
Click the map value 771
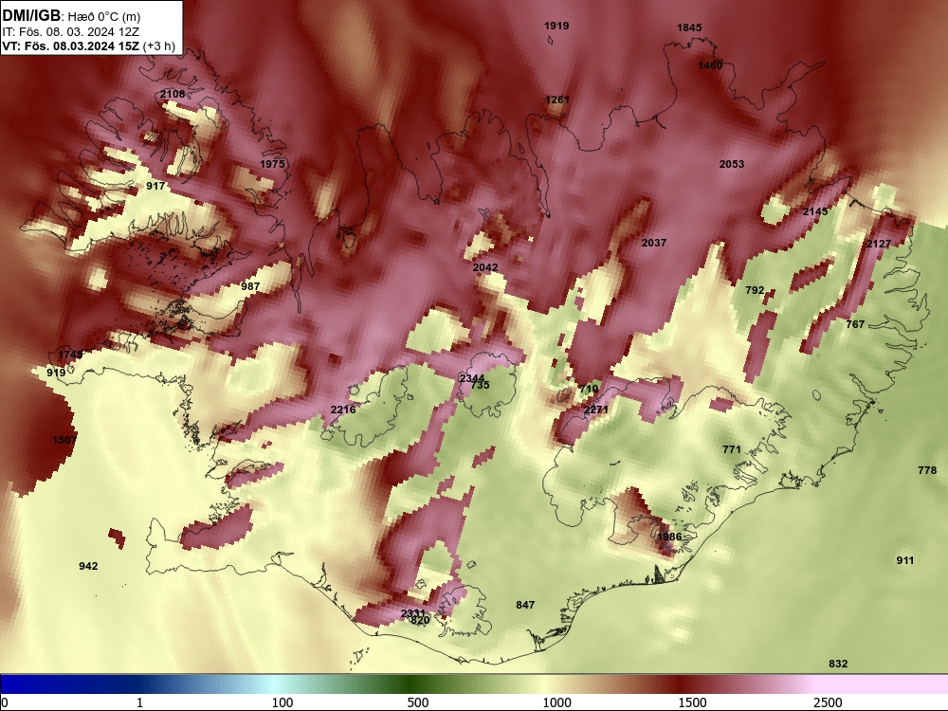click(x=732, y=449)
